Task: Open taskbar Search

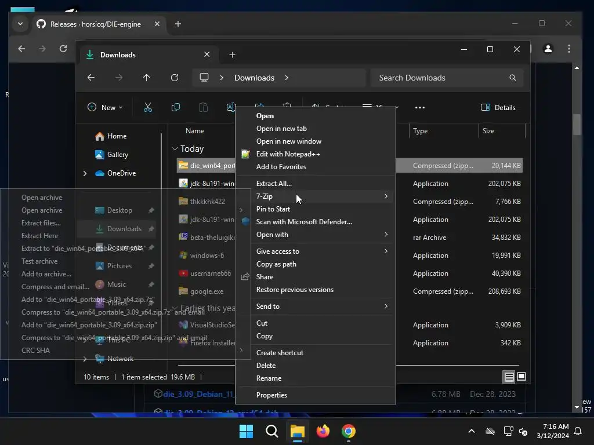Action: click(x=271, y=431)
